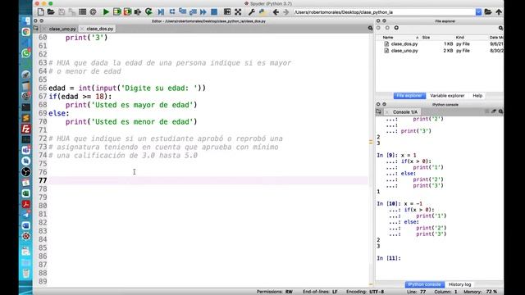Screen dimensions: 525x295
Task: Click Encoding UTF-8 status bar entry
Action: [365, 292]
